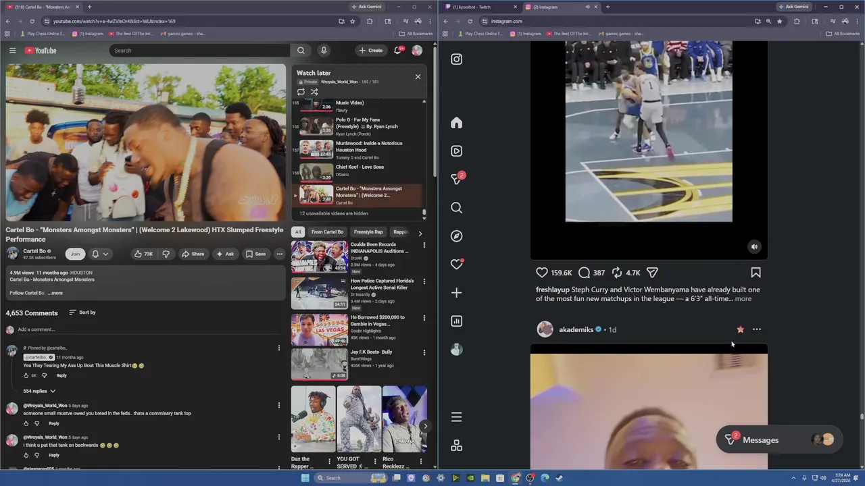Viewport: 865px width, 486px height.
Task: Open comments on freshlayup post
Action: click(x=584, y=273)
